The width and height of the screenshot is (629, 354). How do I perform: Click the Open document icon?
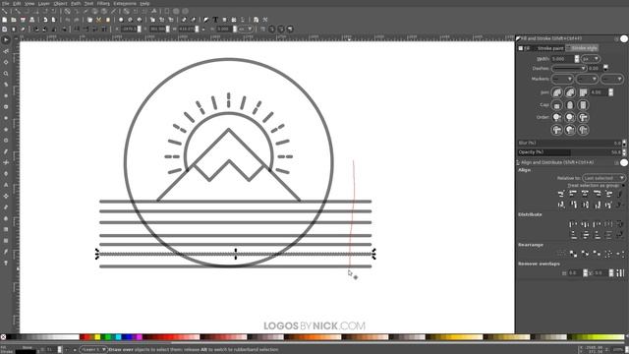click(x=14, y=20)
